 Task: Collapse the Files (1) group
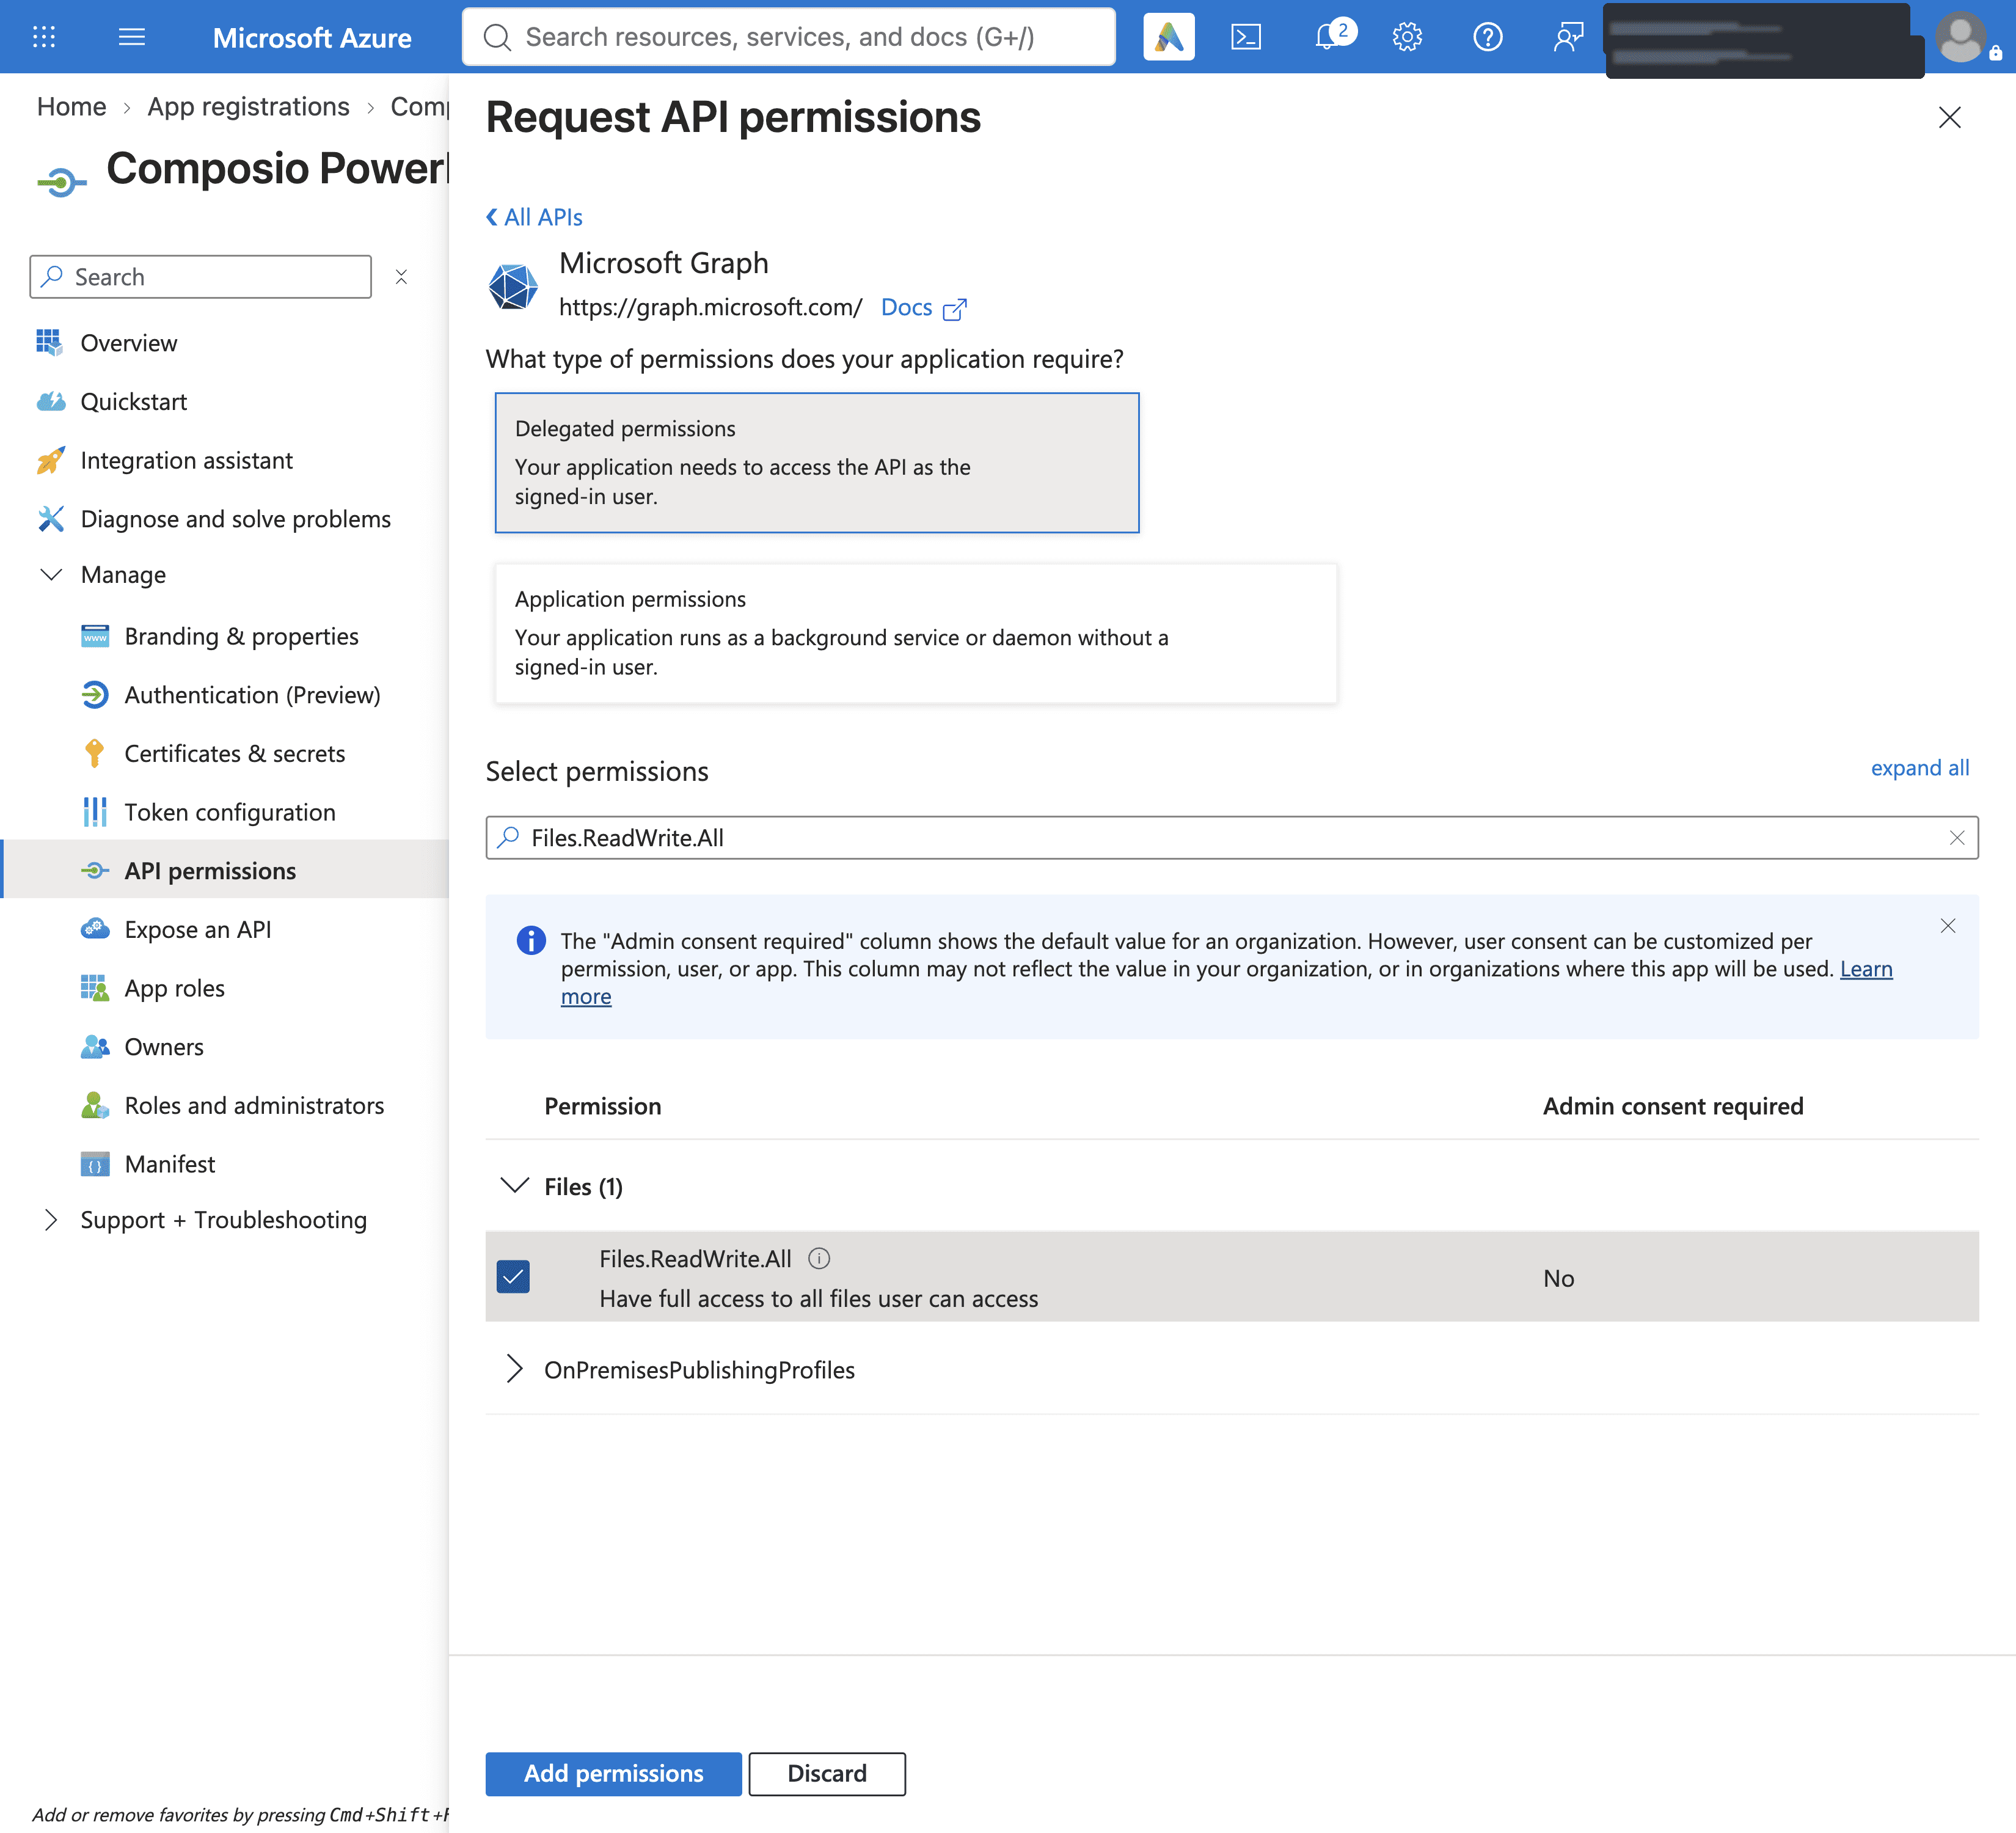pyautogui.click(x=514, y=1186)
